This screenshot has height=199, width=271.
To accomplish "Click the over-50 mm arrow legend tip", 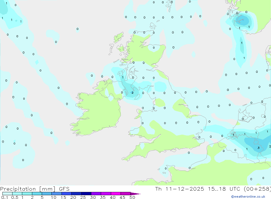I will 135,194.
